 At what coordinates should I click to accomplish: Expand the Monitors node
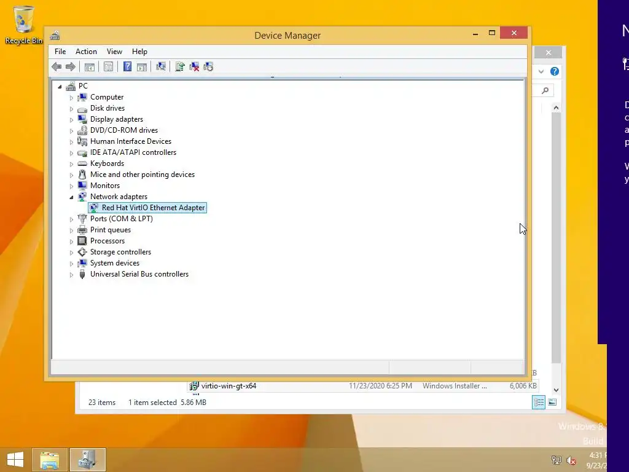[71, 186]
